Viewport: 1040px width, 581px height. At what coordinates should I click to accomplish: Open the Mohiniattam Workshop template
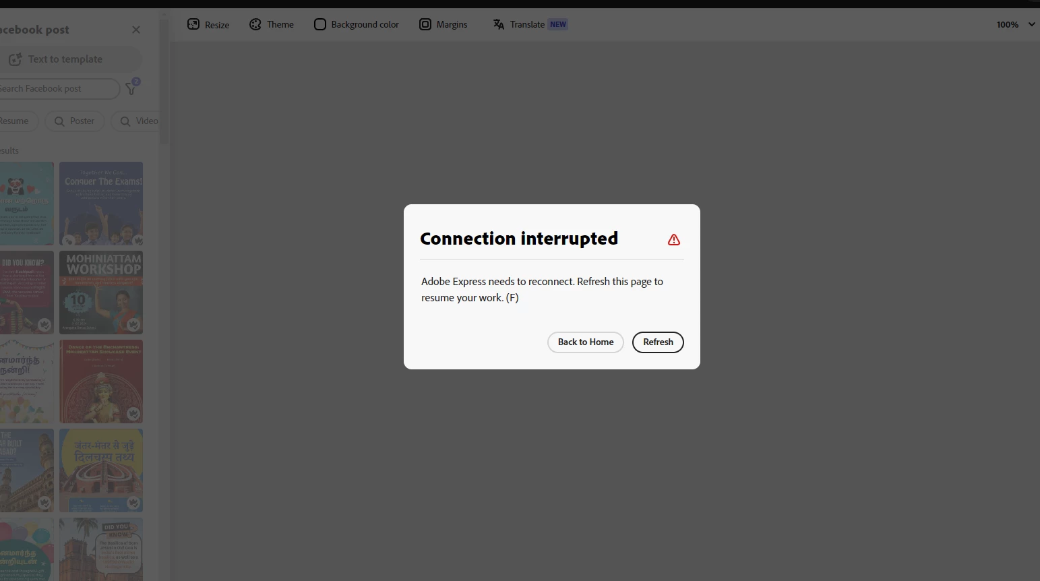[x=101, y=293]
